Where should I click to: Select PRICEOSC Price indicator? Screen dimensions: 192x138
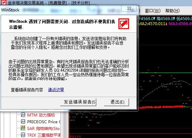tap(43, 122)
